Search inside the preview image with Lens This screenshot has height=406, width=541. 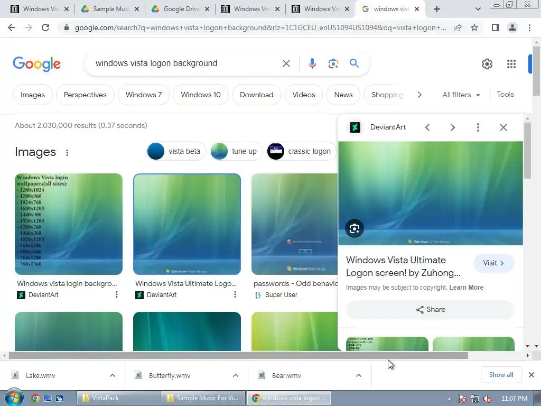[355, 228]
